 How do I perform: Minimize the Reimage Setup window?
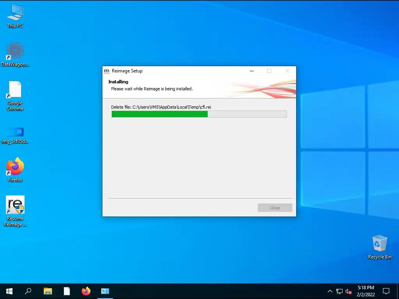(252, 71)
